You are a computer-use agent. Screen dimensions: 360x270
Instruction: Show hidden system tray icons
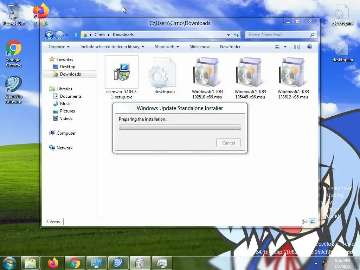click(x=316, y=263)
